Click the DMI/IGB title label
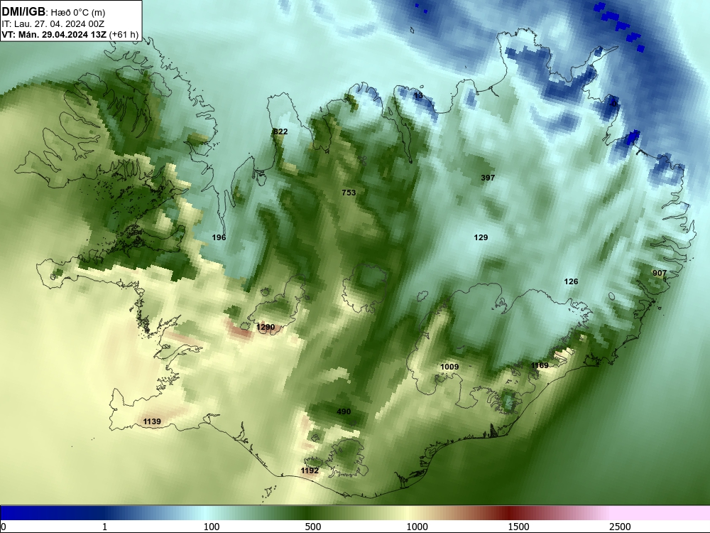Screen dimensions: 710x533 [x=23, y=11]
